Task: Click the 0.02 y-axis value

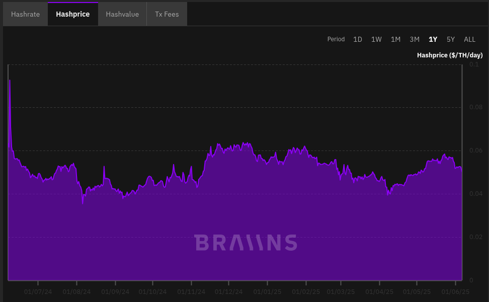Action: pos(476,237)
